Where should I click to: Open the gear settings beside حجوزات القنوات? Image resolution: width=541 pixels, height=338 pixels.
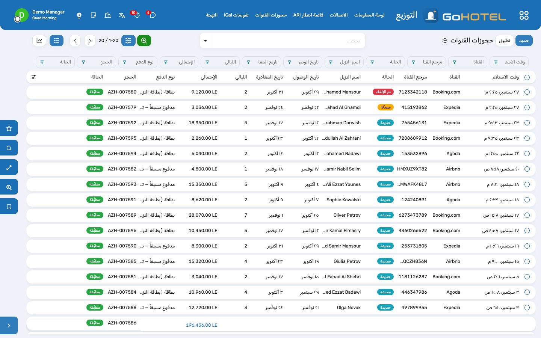(x=445, y=41)
